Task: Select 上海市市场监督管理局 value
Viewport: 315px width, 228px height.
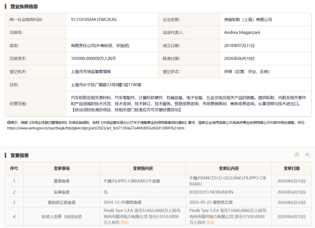Action: coord(91,72)
